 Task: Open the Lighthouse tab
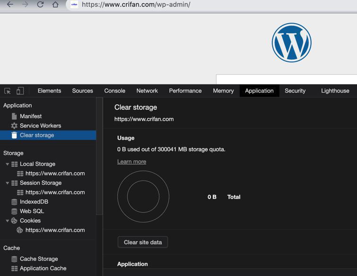(335, 91)
